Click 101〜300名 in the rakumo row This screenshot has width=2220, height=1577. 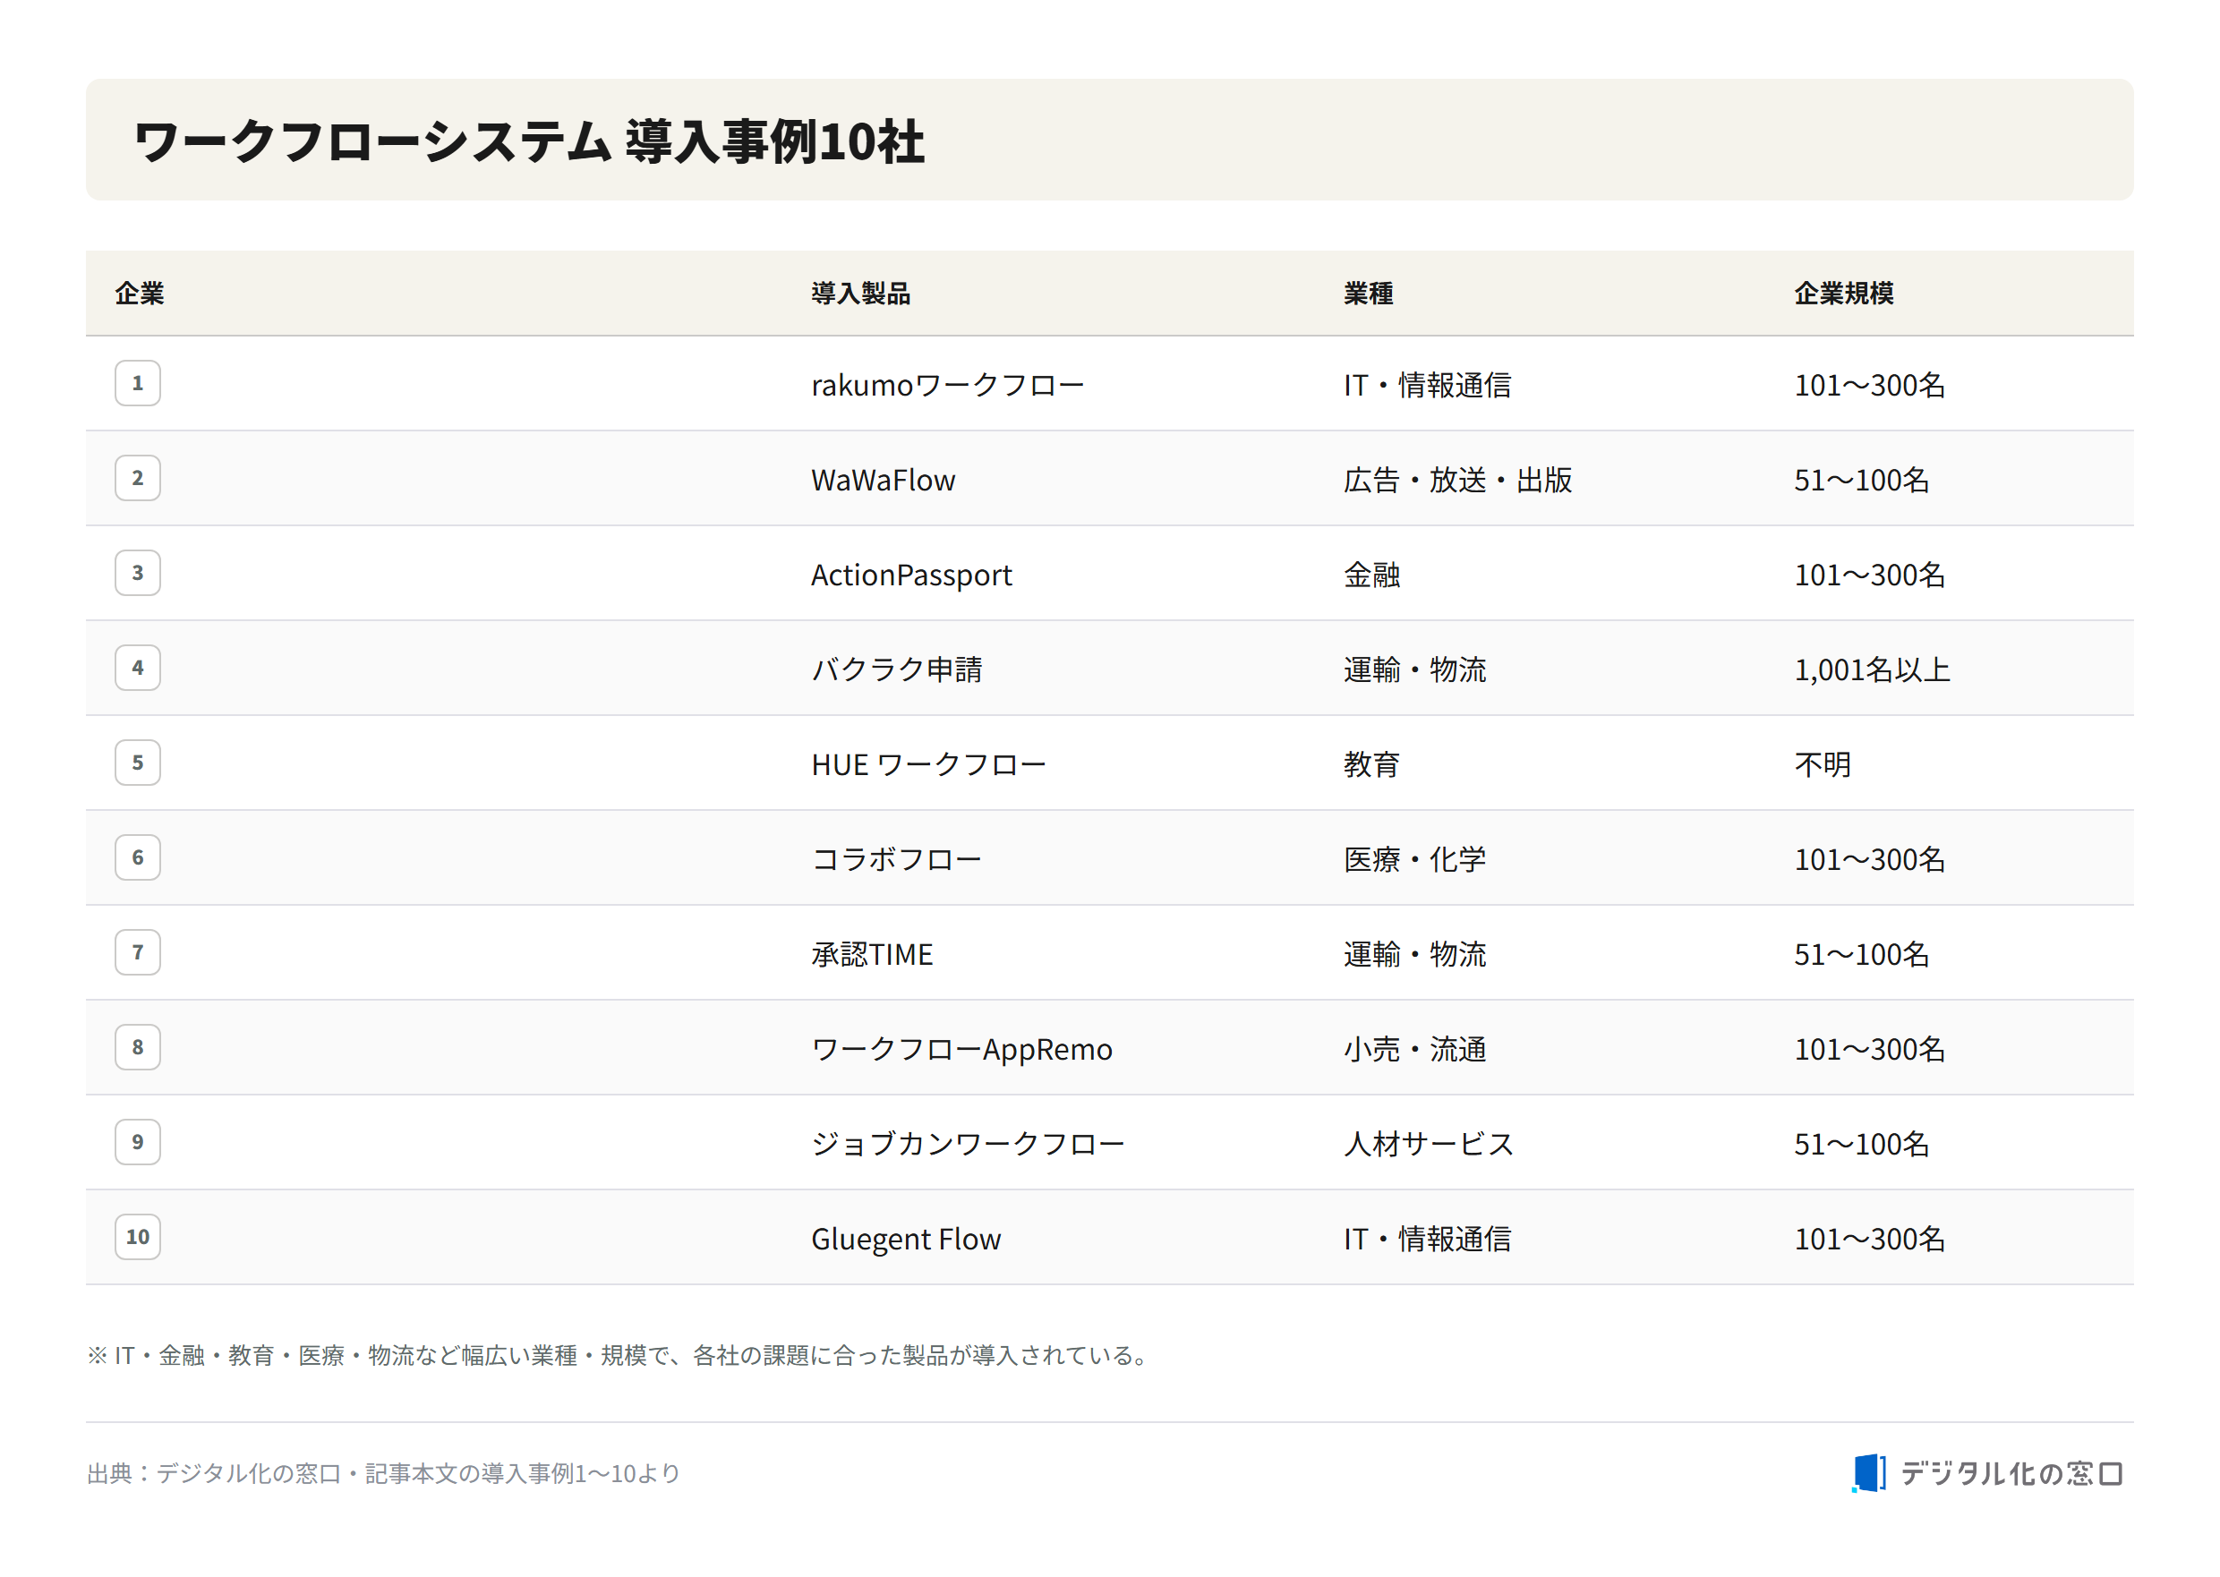[1869, 386]
